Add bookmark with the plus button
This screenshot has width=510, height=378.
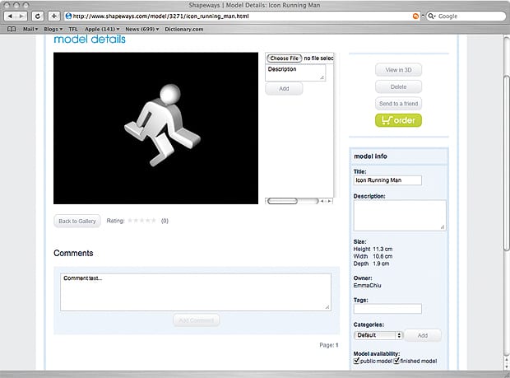pos(54,16)
